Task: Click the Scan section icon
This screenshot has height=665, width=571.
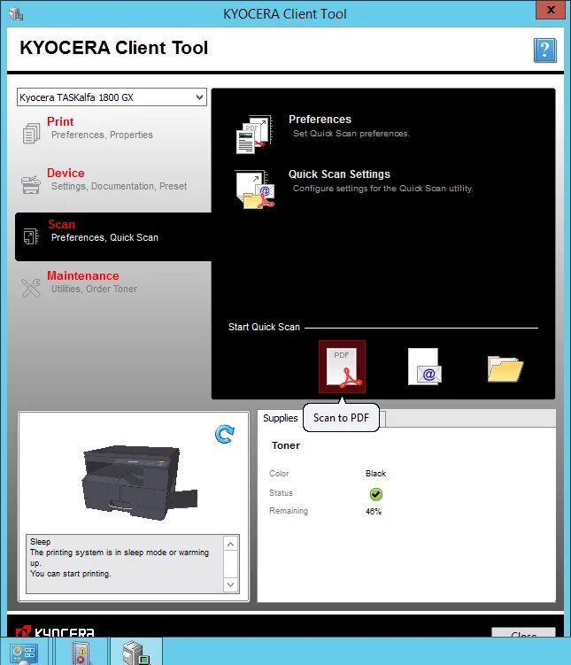Action: (x=31, y=236)
